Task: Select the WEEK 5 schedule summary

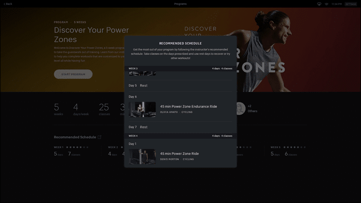Action: [x=288, y=151]
